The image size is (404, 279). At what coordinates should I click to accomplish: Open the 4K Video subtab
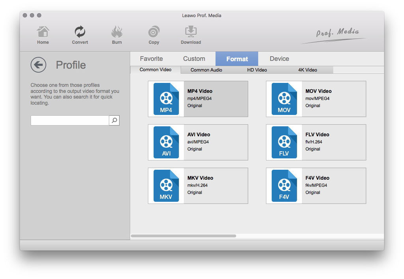308,70
